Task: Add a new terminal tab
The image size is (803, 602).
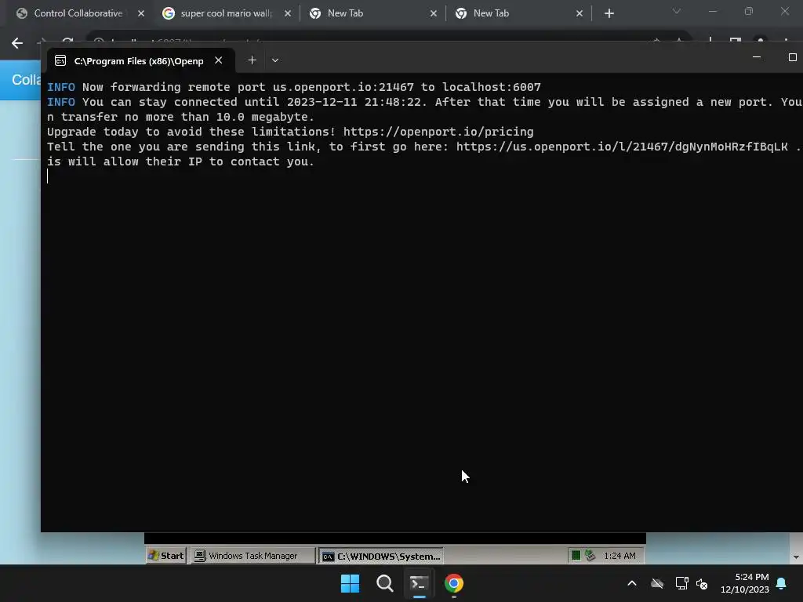Action: [x=252, y=60]
